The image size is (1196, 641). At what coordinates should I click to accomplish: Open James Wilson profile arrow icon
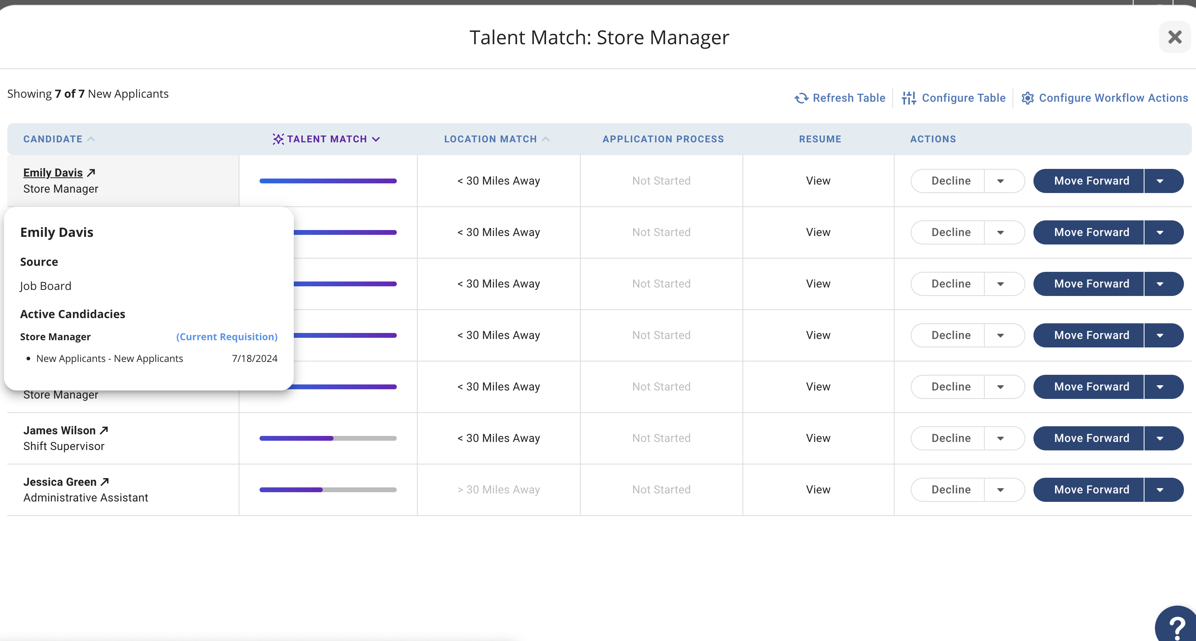[104, 430]
